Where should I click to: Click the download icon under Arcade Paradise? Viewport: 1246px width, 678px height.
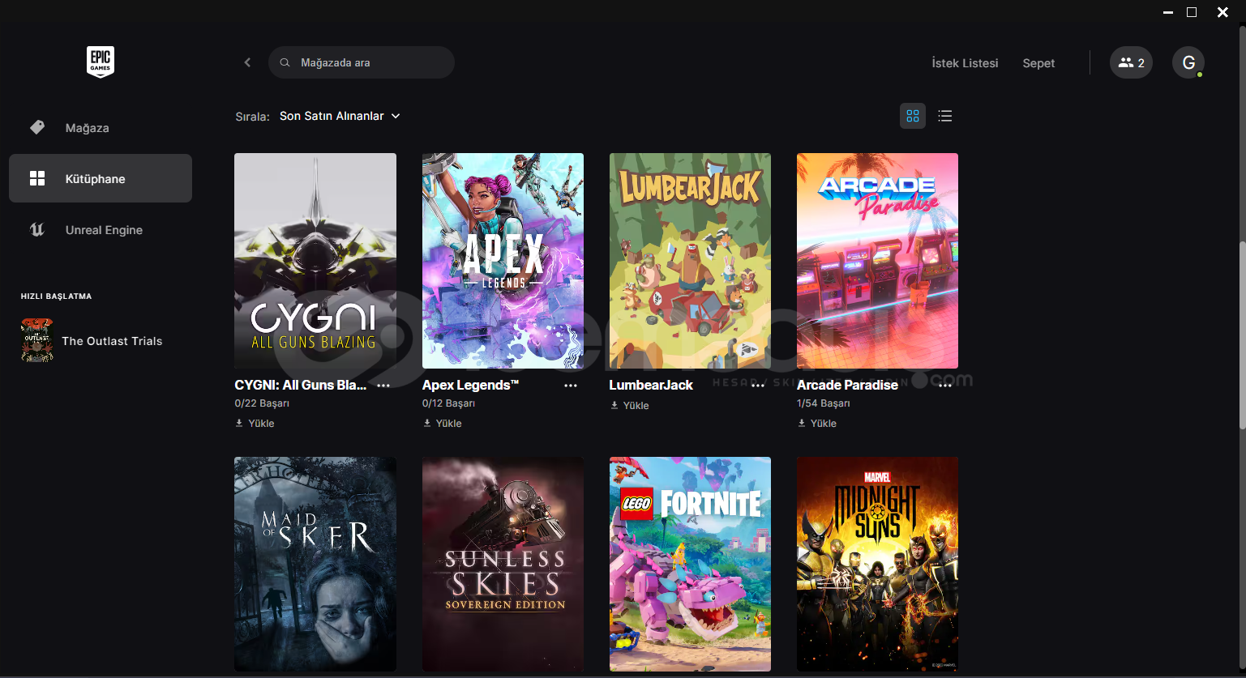click(x=802, y=423)
